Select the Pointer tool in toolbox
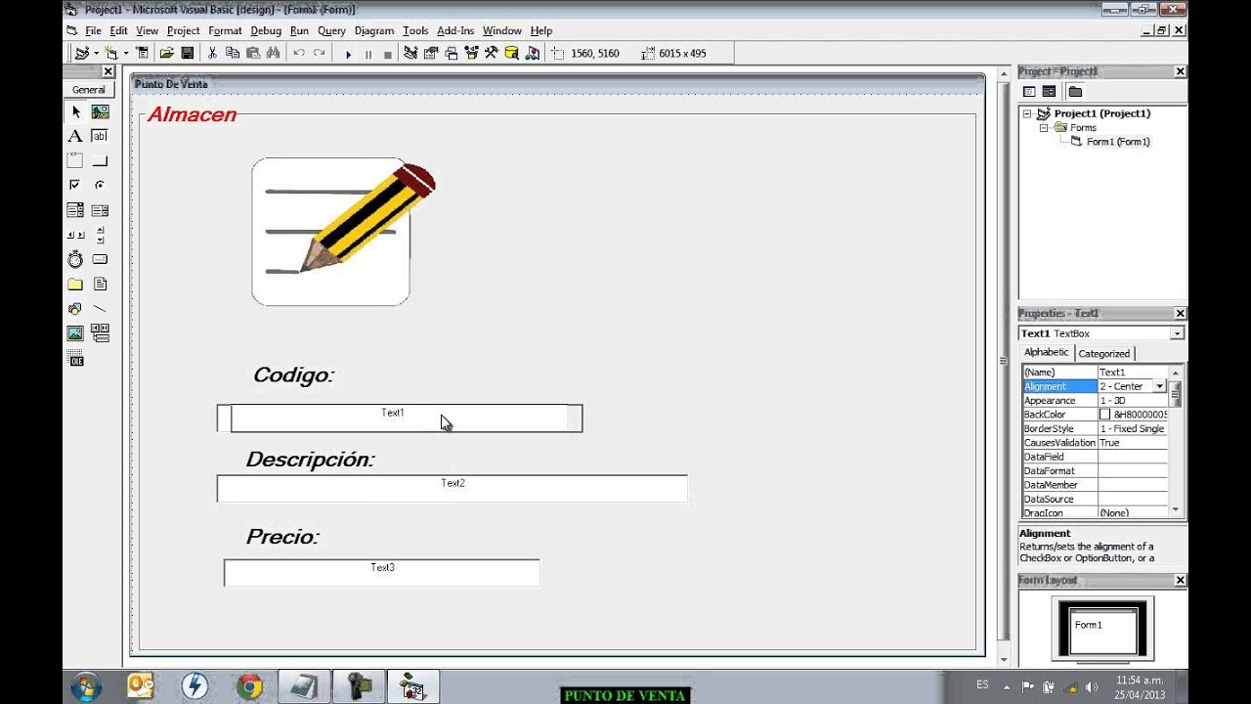The image size is (1251, 704). click(75, 112)
